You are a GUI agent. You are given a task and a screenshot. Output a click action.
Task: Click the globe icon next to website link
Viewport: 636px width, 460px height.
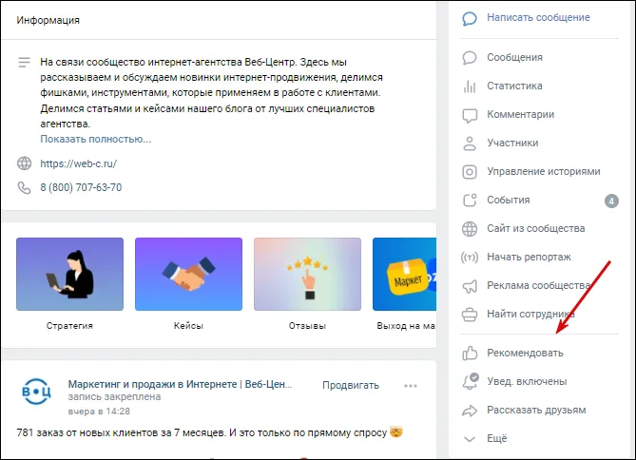24,163
